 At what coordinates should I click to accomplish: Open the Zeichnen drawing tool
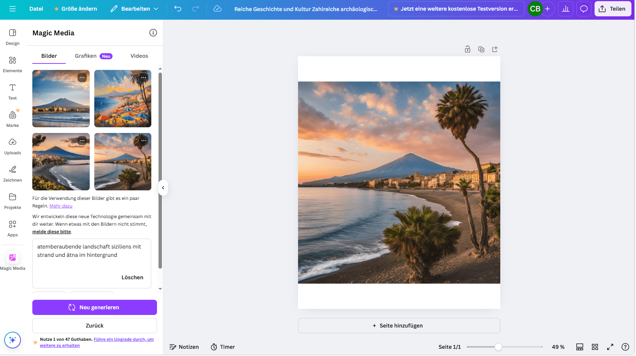click(13, 174)
